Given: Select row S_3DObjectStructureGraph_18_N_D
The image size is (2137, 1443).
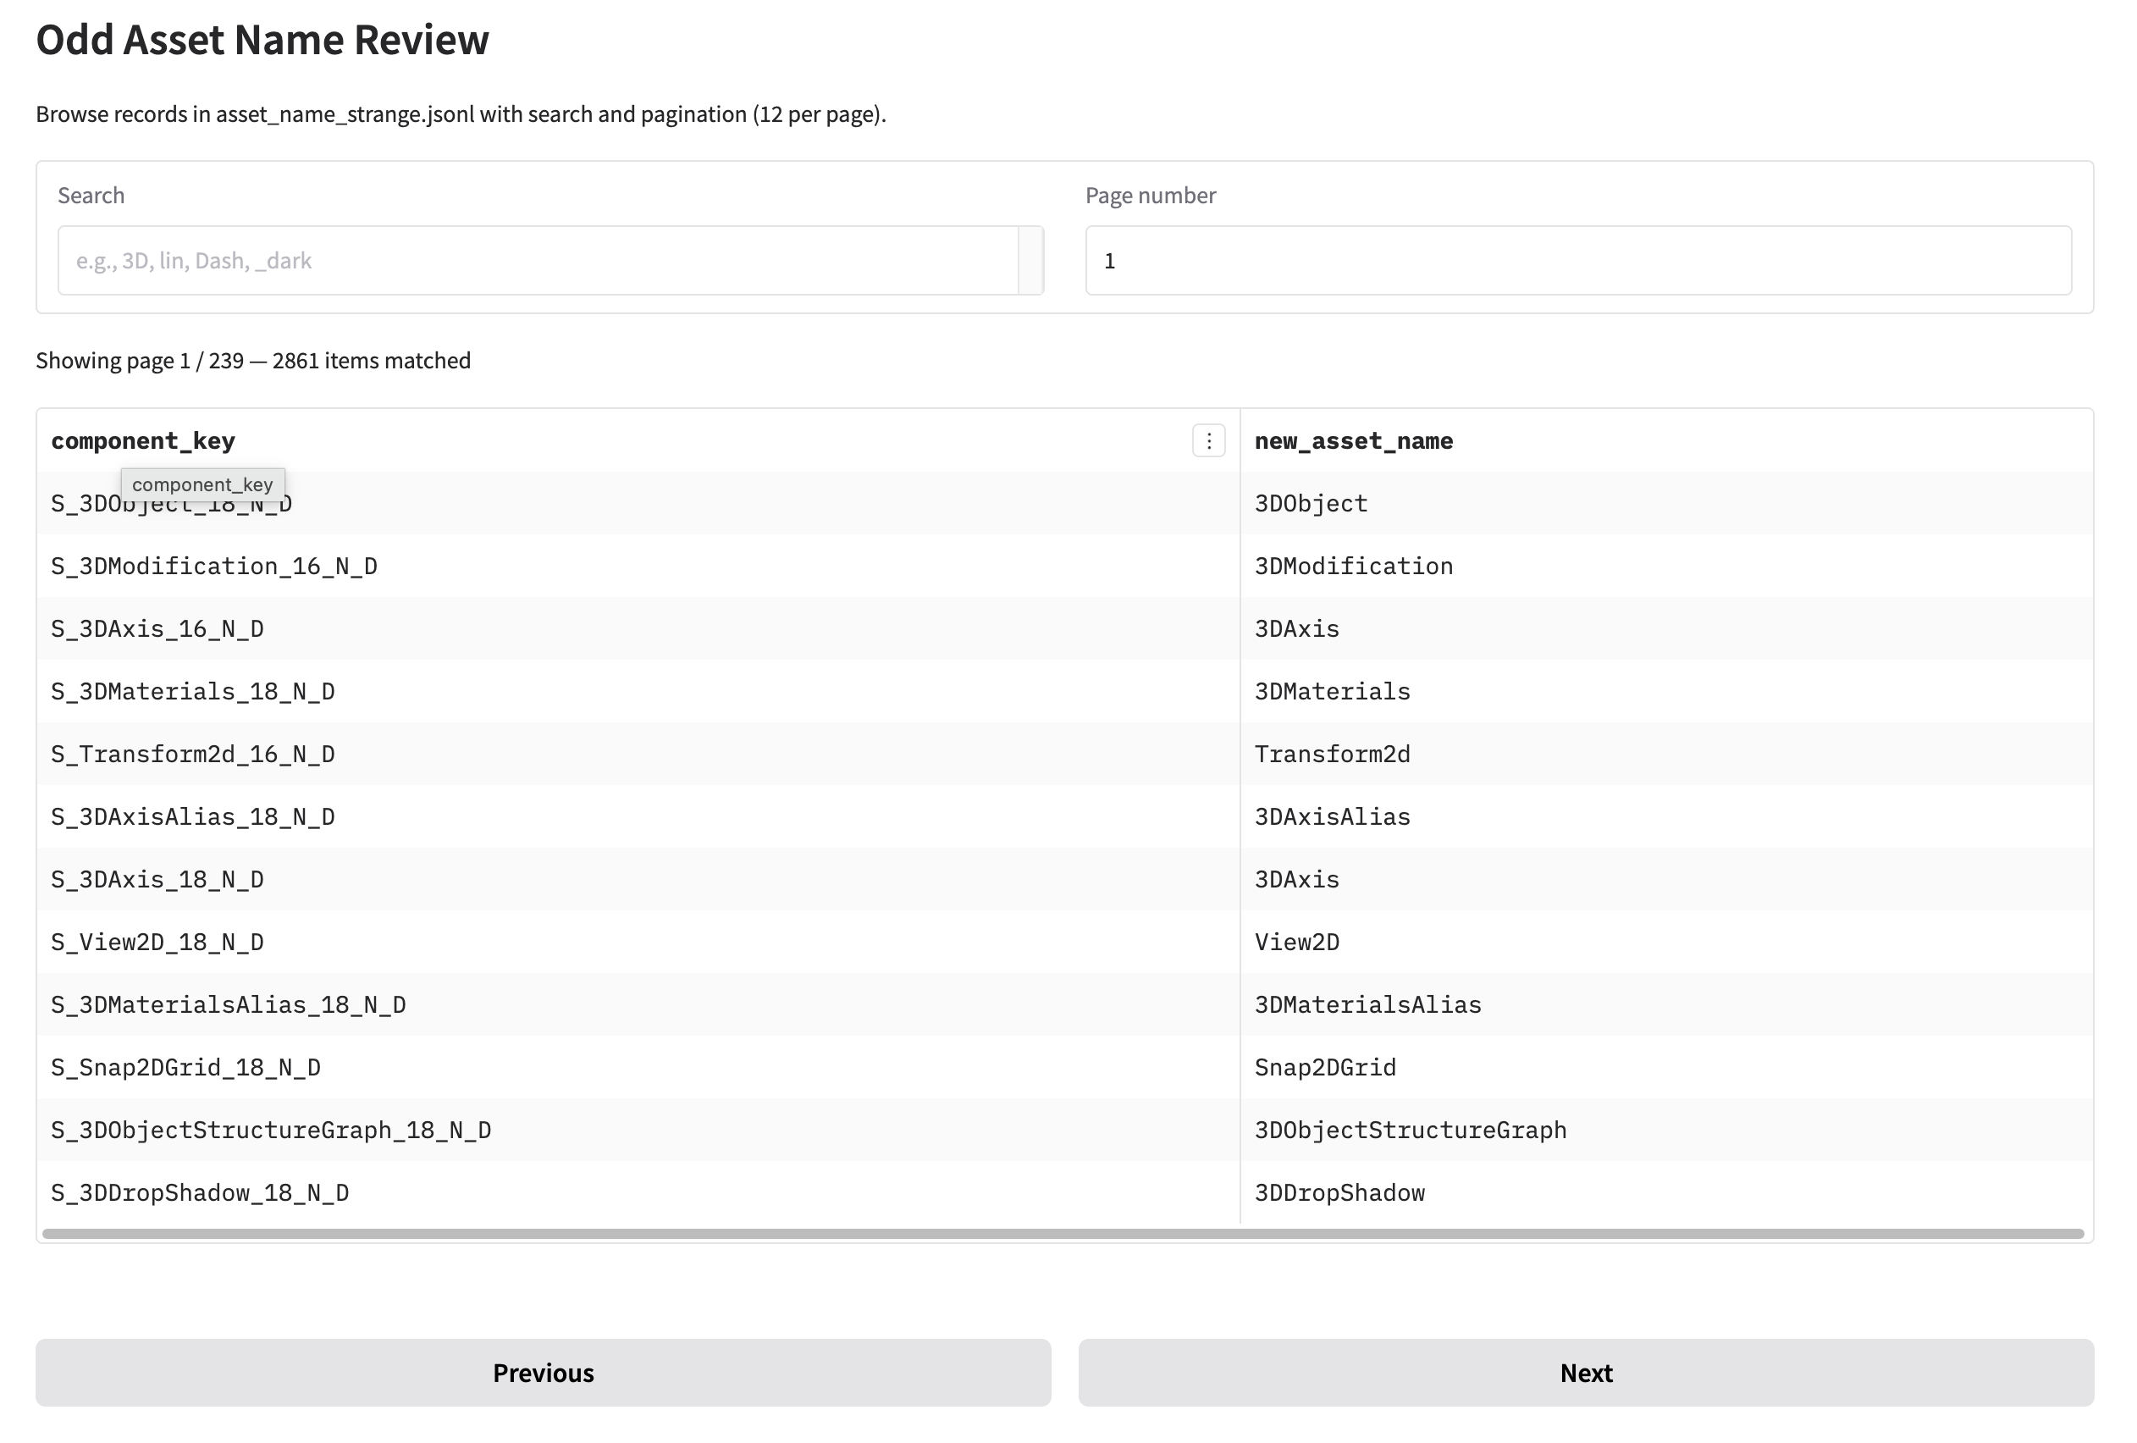Looking at the screenshot, I should pos(367,1130).
